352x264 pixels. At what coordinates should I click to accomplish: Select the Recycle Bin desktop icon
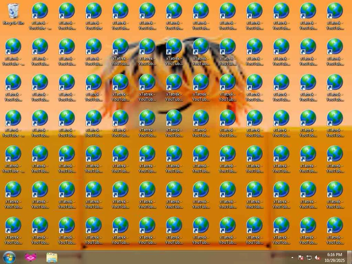pos(13,14)
